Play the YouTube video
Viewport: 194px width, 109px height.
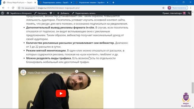tap(61, 94)
